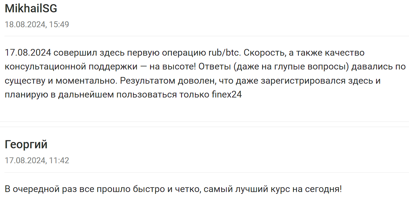Click the 17.08.2024, 11:42 review timestamp
This screenshot has height=201, width=409.
click(x=37, y=161)
